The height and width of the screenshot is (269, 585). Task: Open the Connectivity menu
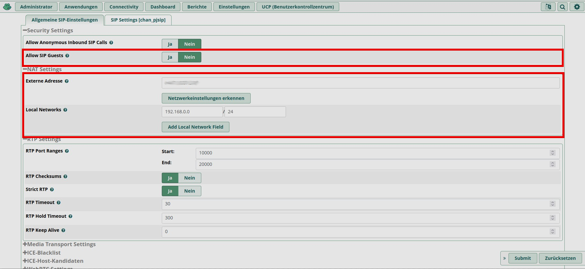(124, 7)
